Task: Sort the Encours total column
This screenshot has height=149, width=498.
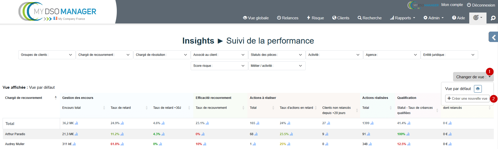Action: tap(104, 108)
